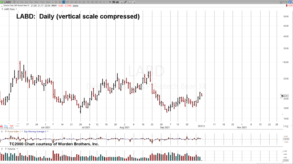The width and height of the screenshot is (293, 164).
Task: Click the LABD ticker symbol field
Action: 8,2
